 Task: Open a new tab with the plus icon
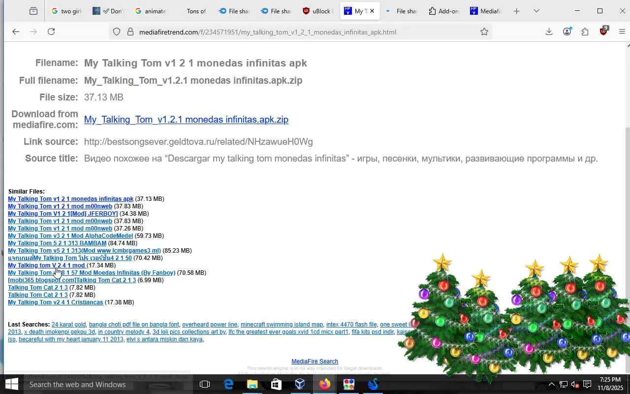point(516,11)
